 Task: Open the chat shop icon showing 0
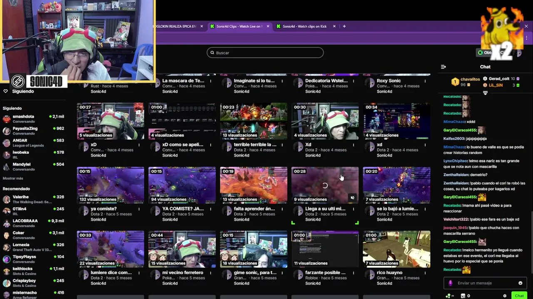pyautogui.click(x=465, y=296)
